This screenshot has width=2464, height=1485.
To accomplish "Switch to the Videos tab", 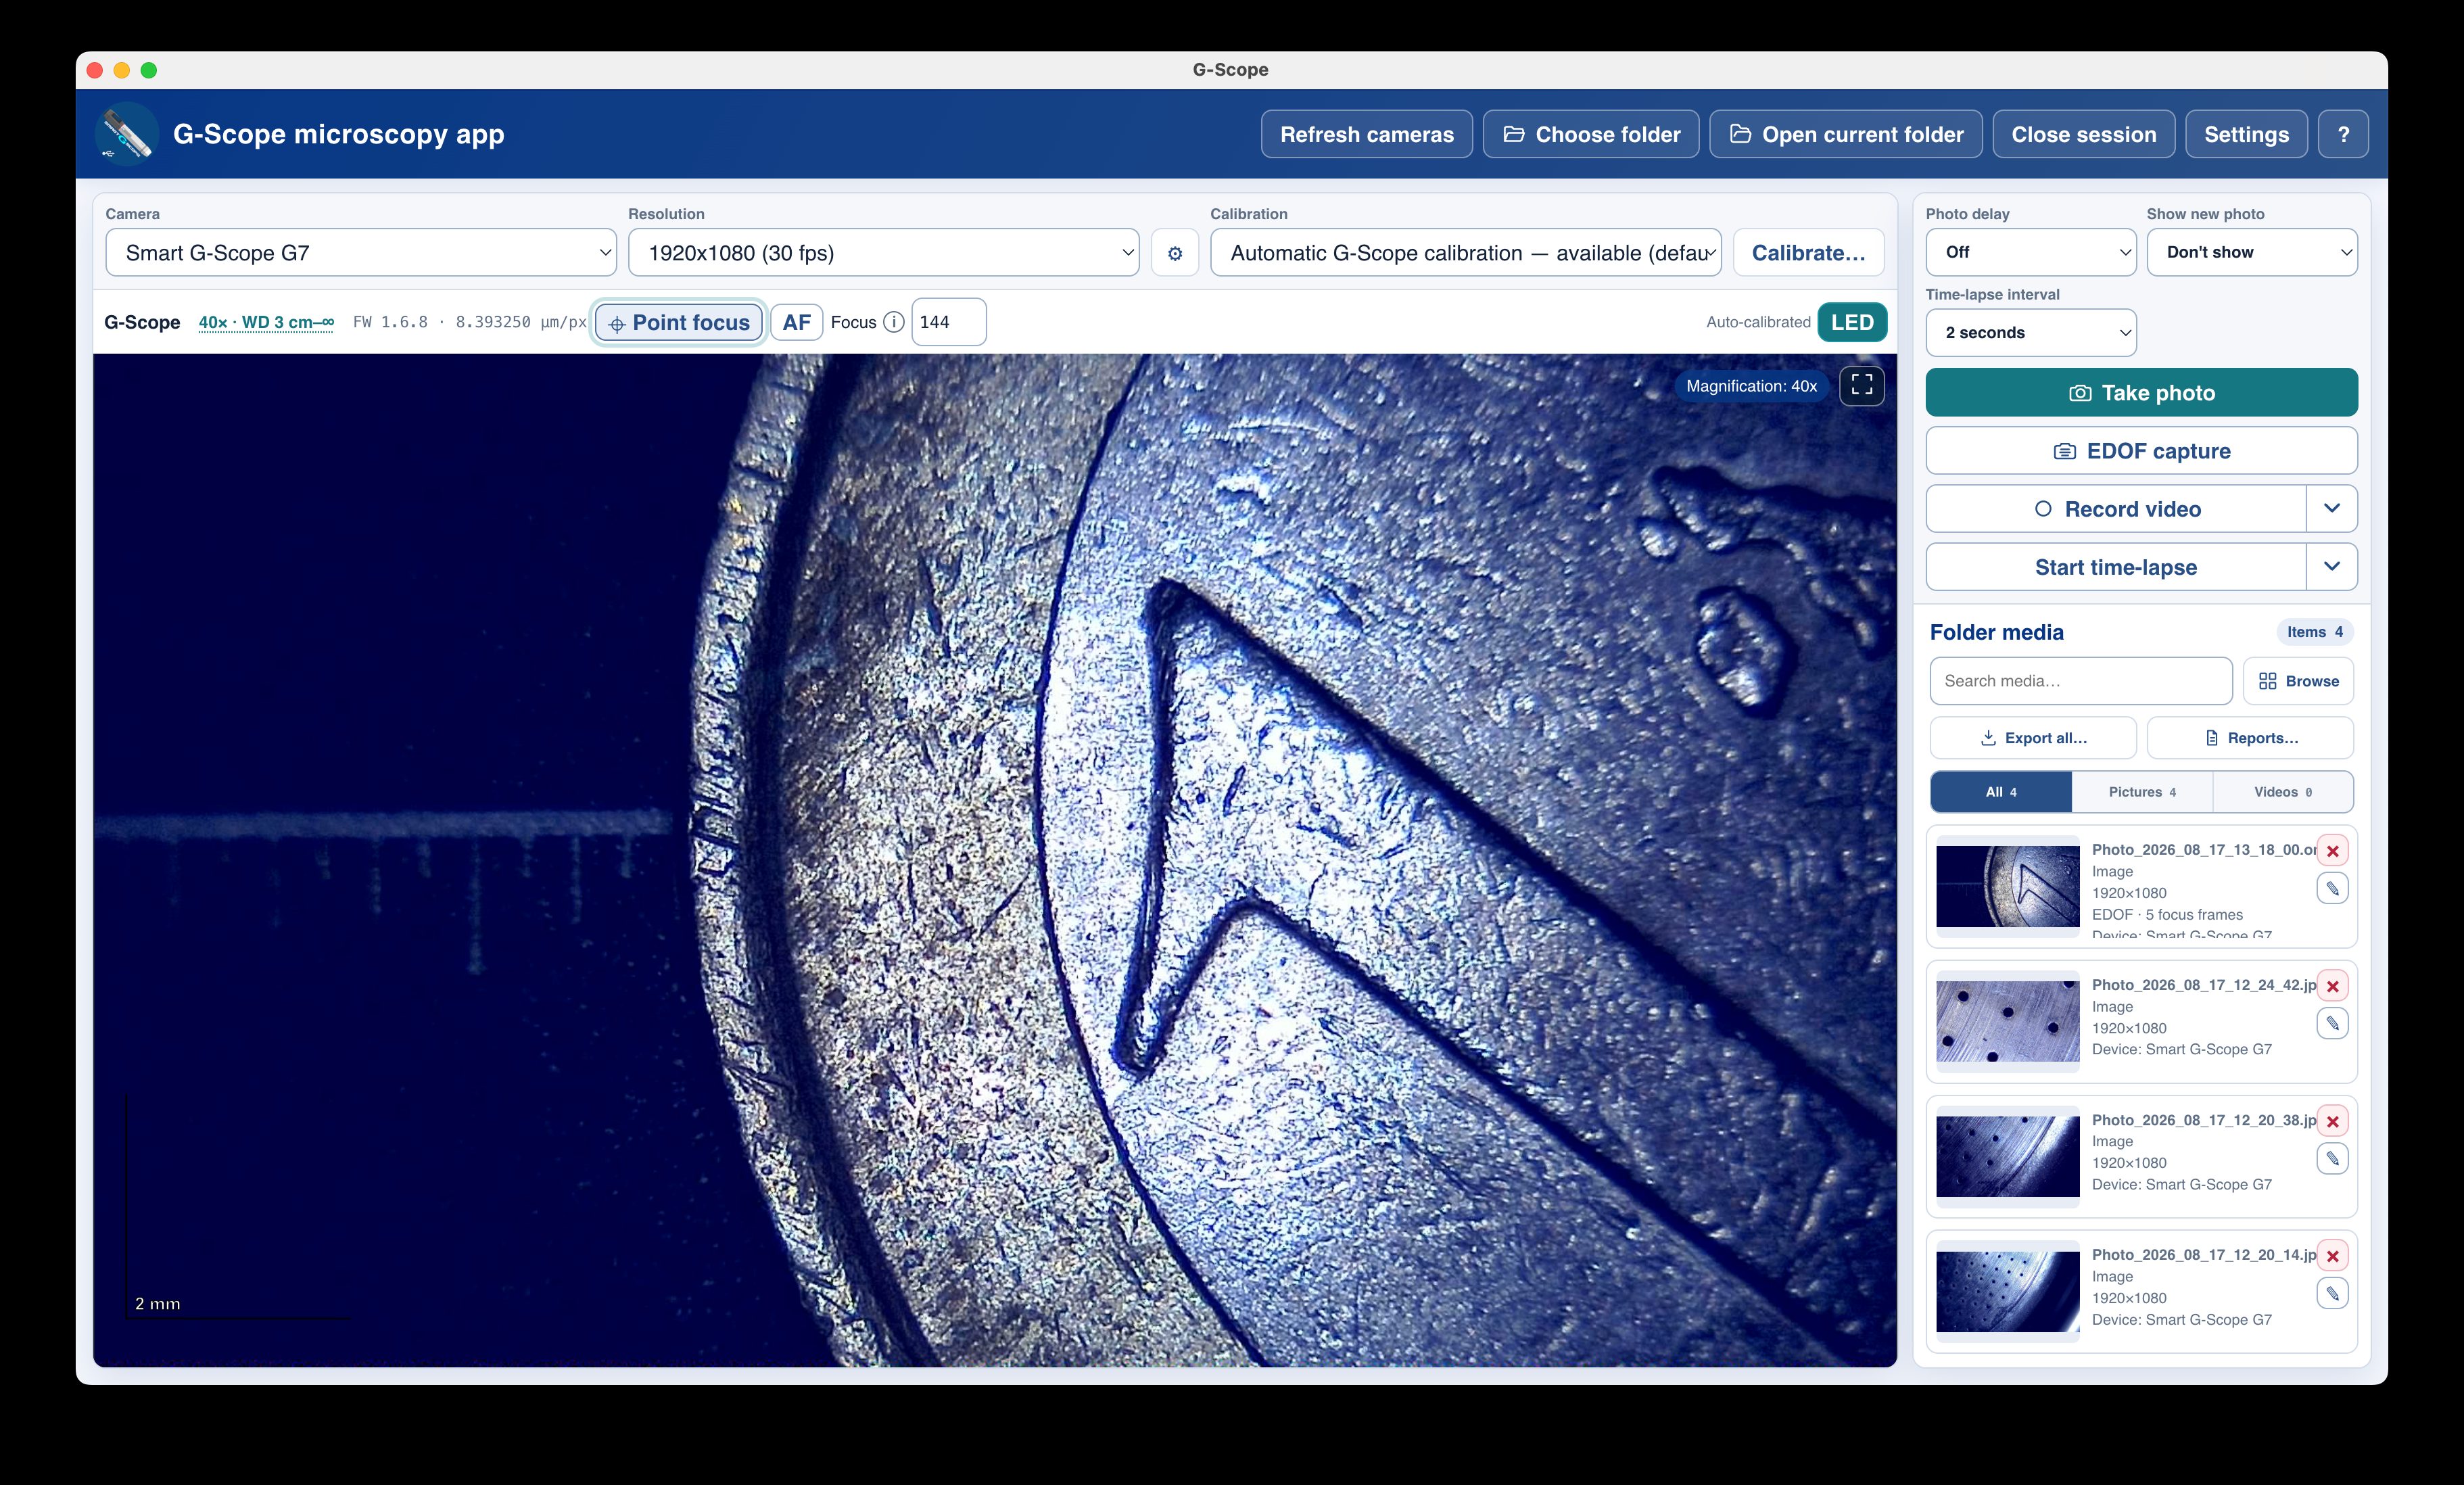I will pos(2283,792).
